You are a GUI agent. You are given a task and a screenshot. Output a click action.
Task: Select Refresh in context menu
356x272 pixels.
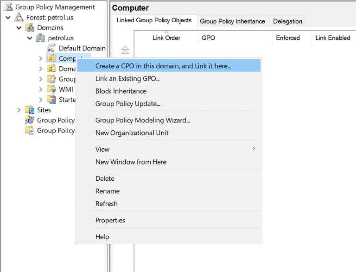tap(169, 204)
